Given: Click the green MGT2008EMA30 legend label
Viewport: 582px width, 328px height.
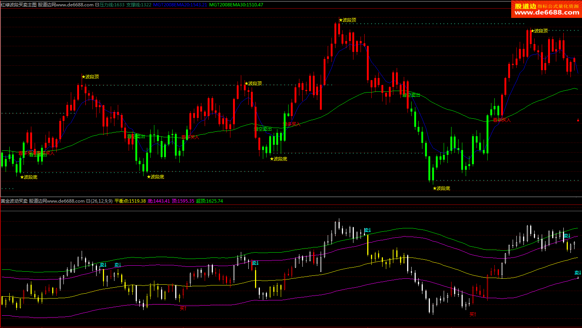Looking at the screenshot, I should pyautogui.click(x=236, y=5).
